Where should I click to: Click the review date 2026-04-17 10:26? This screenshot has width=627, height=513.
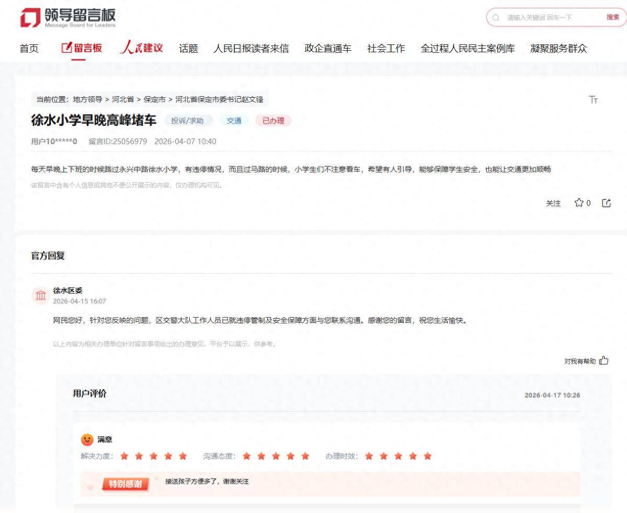coord(552,395)
